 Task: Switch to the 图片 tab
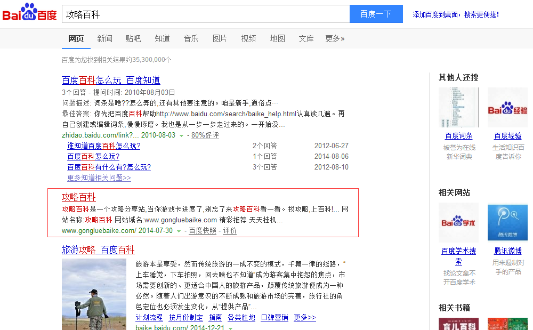[220, 38]
